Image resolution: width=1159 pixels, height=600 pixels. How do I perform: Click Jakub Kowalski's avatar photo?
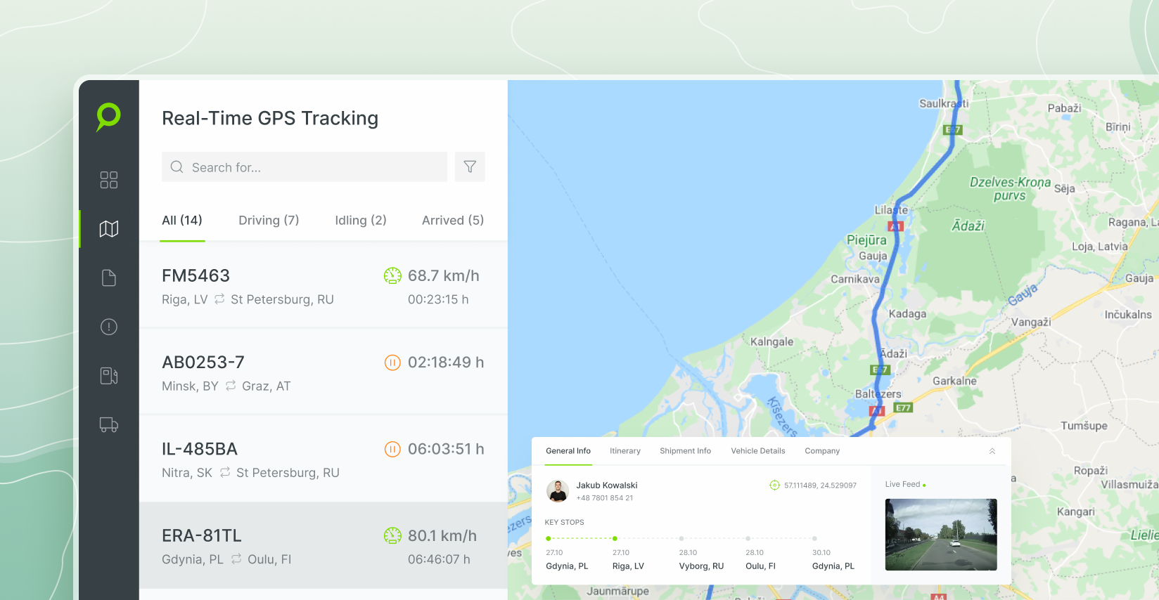(558, 491)
